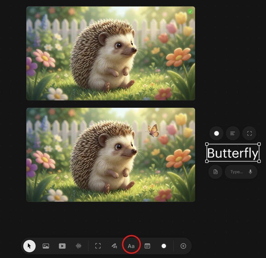This screenshot has height=258, width=266.
Task: Select the top hedgehog image without butterfly
Action: 111,53
